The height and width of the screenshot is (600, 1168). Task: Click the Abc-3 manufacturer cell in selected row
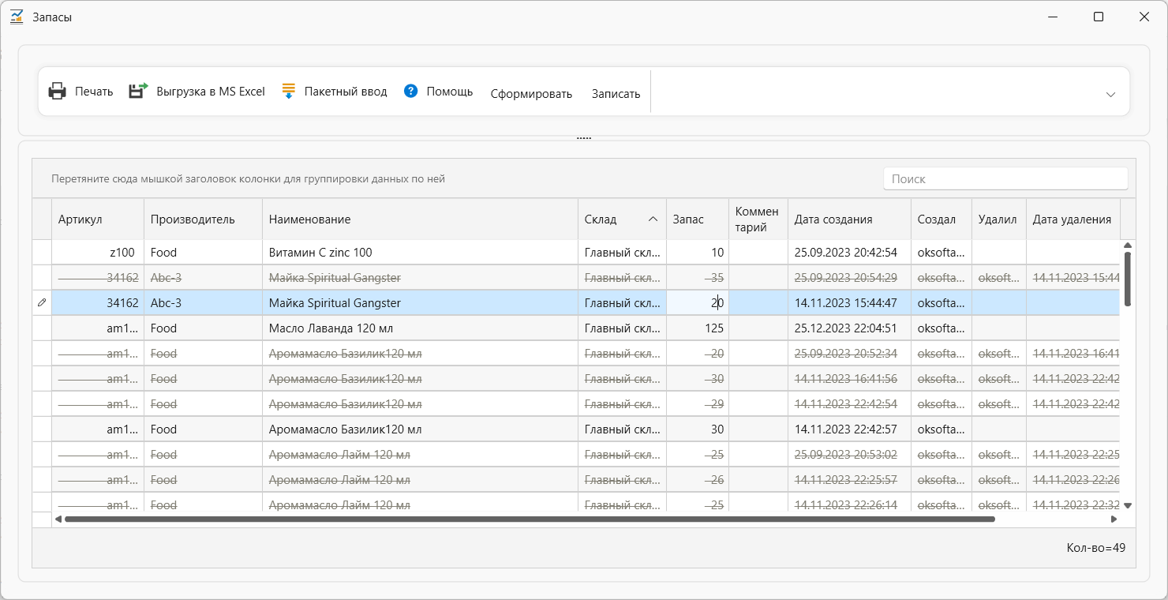[203, 303]
